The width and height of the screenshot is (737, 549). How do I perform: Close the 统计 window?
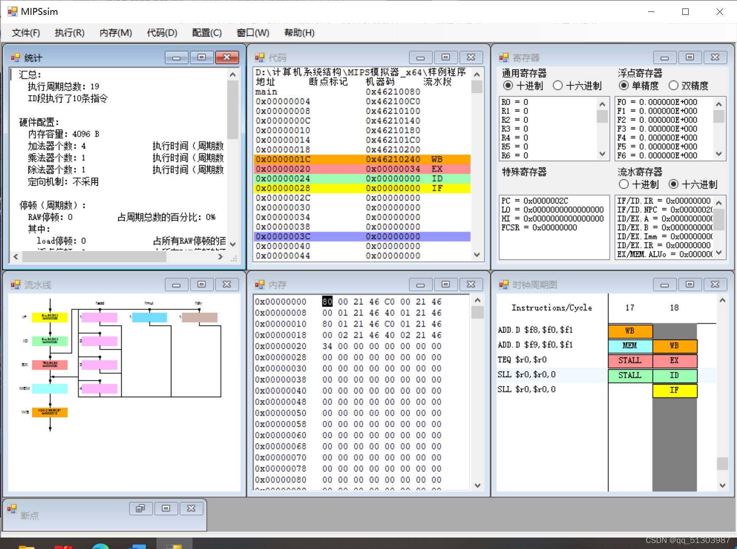point(227,57)
